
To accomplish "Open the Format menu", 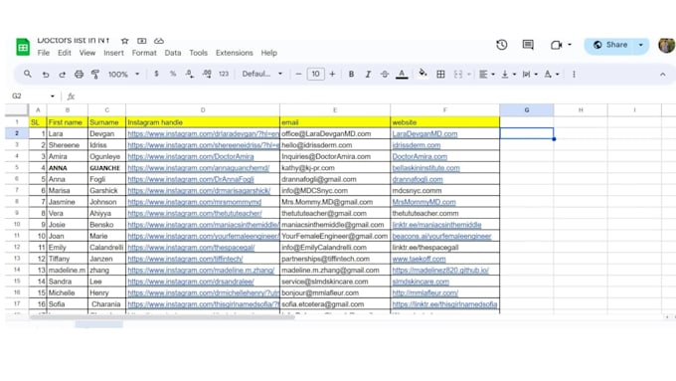I will 144,53.
